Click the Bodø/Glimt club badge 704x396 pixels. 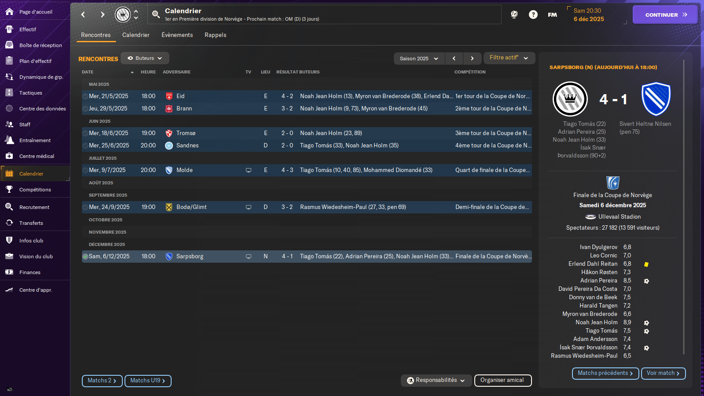pyautogui.click(x=169, y=207)
